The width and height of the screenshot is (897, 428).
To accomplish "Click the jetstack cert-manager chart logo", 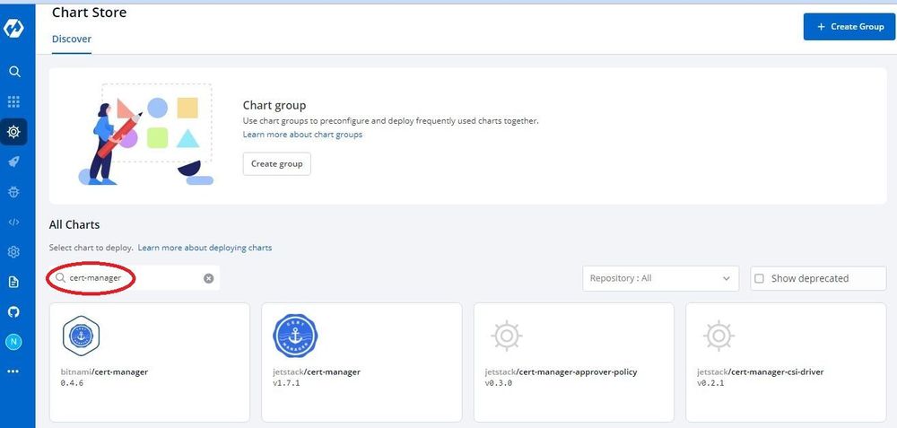I will 295,336.
